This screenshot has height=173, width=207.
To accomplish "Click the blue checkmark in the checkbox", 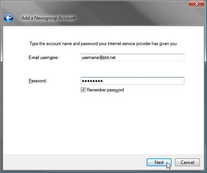I will (x=83, y=90).
